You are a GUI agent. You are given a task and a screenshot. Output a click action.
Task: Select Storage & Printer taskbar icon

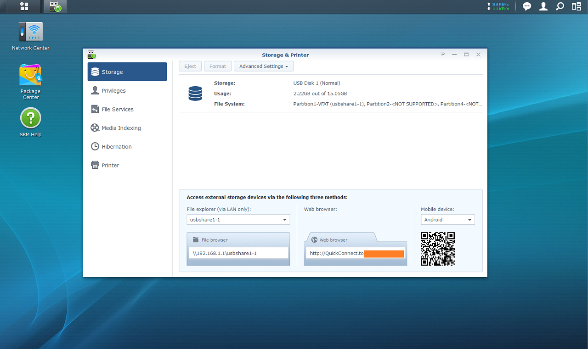pyautogui.click(x=55, y=6)
